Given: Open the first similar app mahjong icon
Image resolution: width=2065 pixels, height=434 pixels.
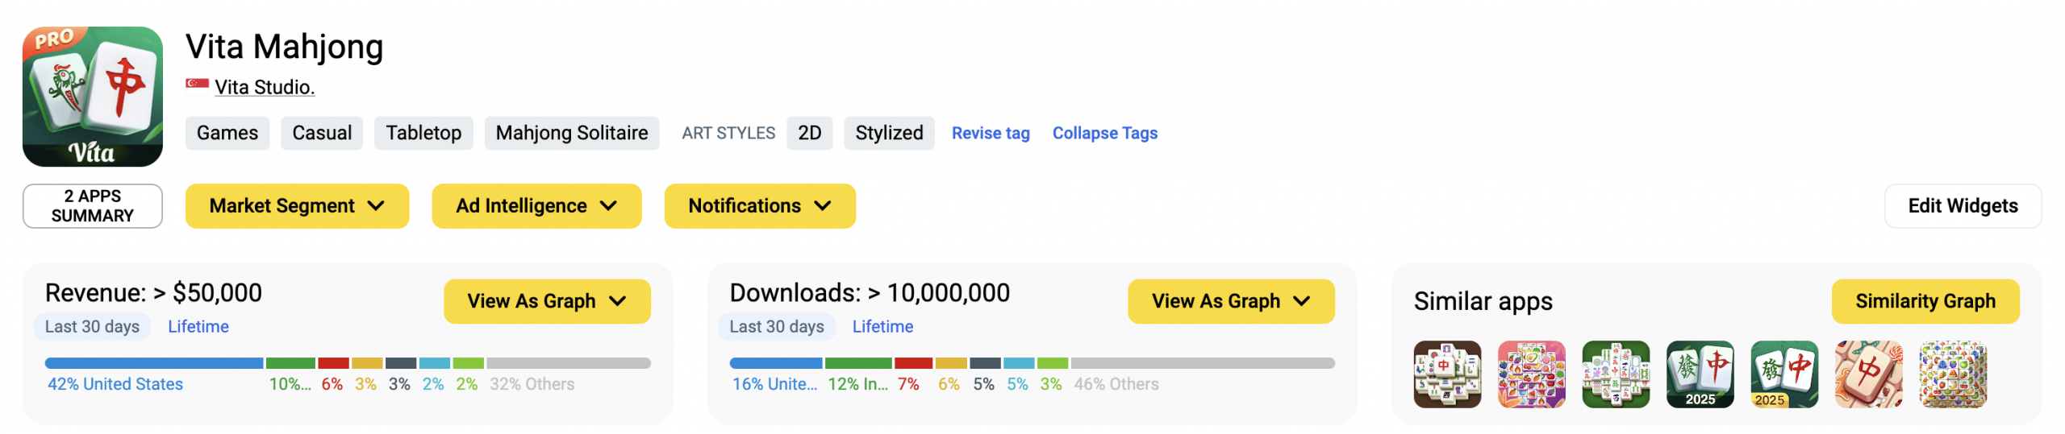Looking at the screenshot, I should pos(1447,374).
